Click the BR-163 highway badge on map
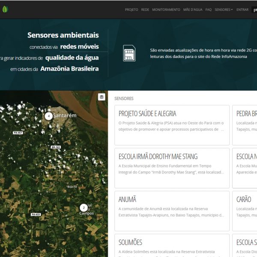Viewport: 257px width, 257px height. [56, 147]
